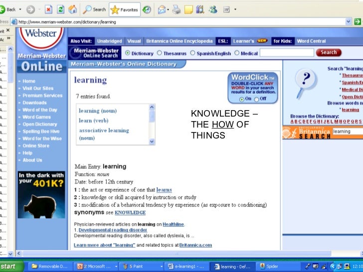The image size is (363, 272).
Task: Open the Back button history dropdown arrow
Action: 20,9
